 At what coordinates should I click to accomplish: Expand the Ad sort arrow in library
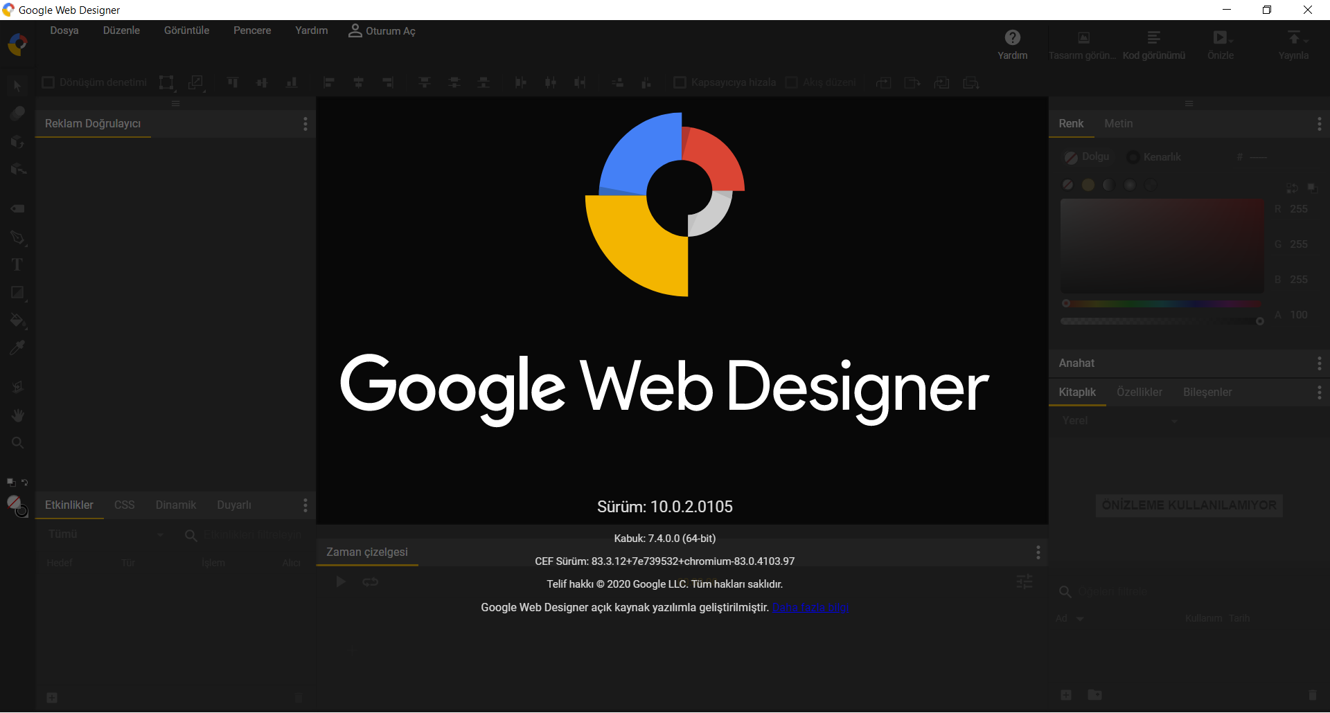point(1079,619)
